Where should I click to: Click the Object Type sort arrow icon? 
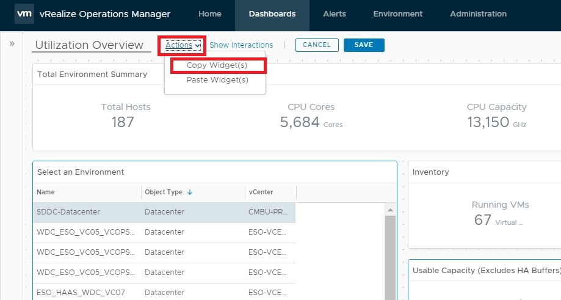[x=190, y=192]
